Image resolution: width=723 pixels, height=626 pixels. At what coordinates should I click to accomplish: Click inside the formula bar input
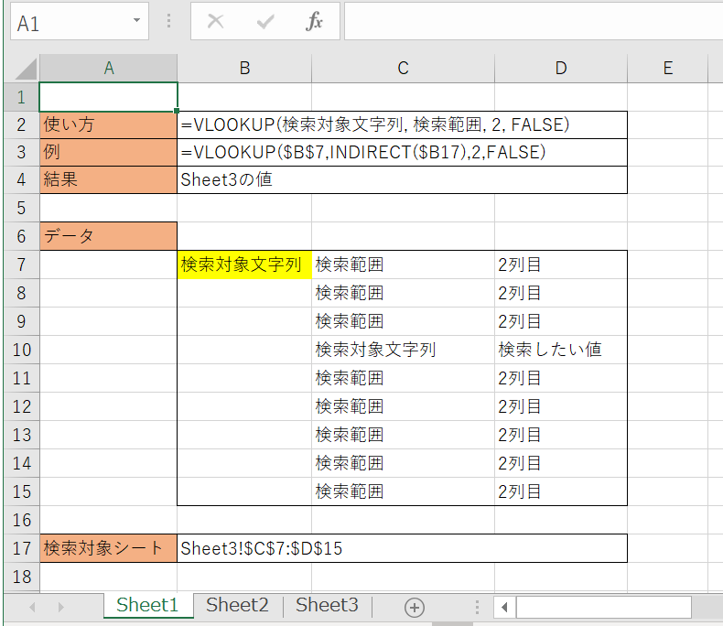coord(531,22)
